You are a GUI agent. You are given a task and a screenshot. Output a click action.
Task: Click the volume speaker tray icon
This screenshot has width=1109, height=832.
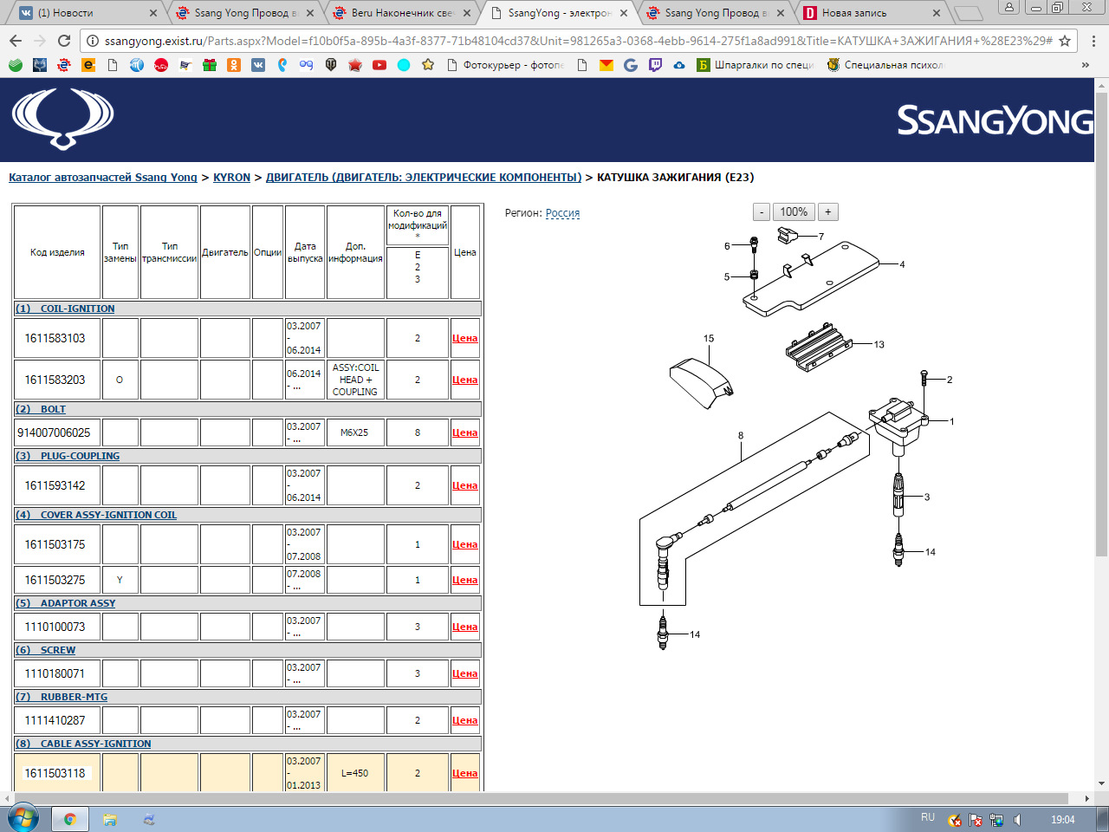coord(1018,820)
